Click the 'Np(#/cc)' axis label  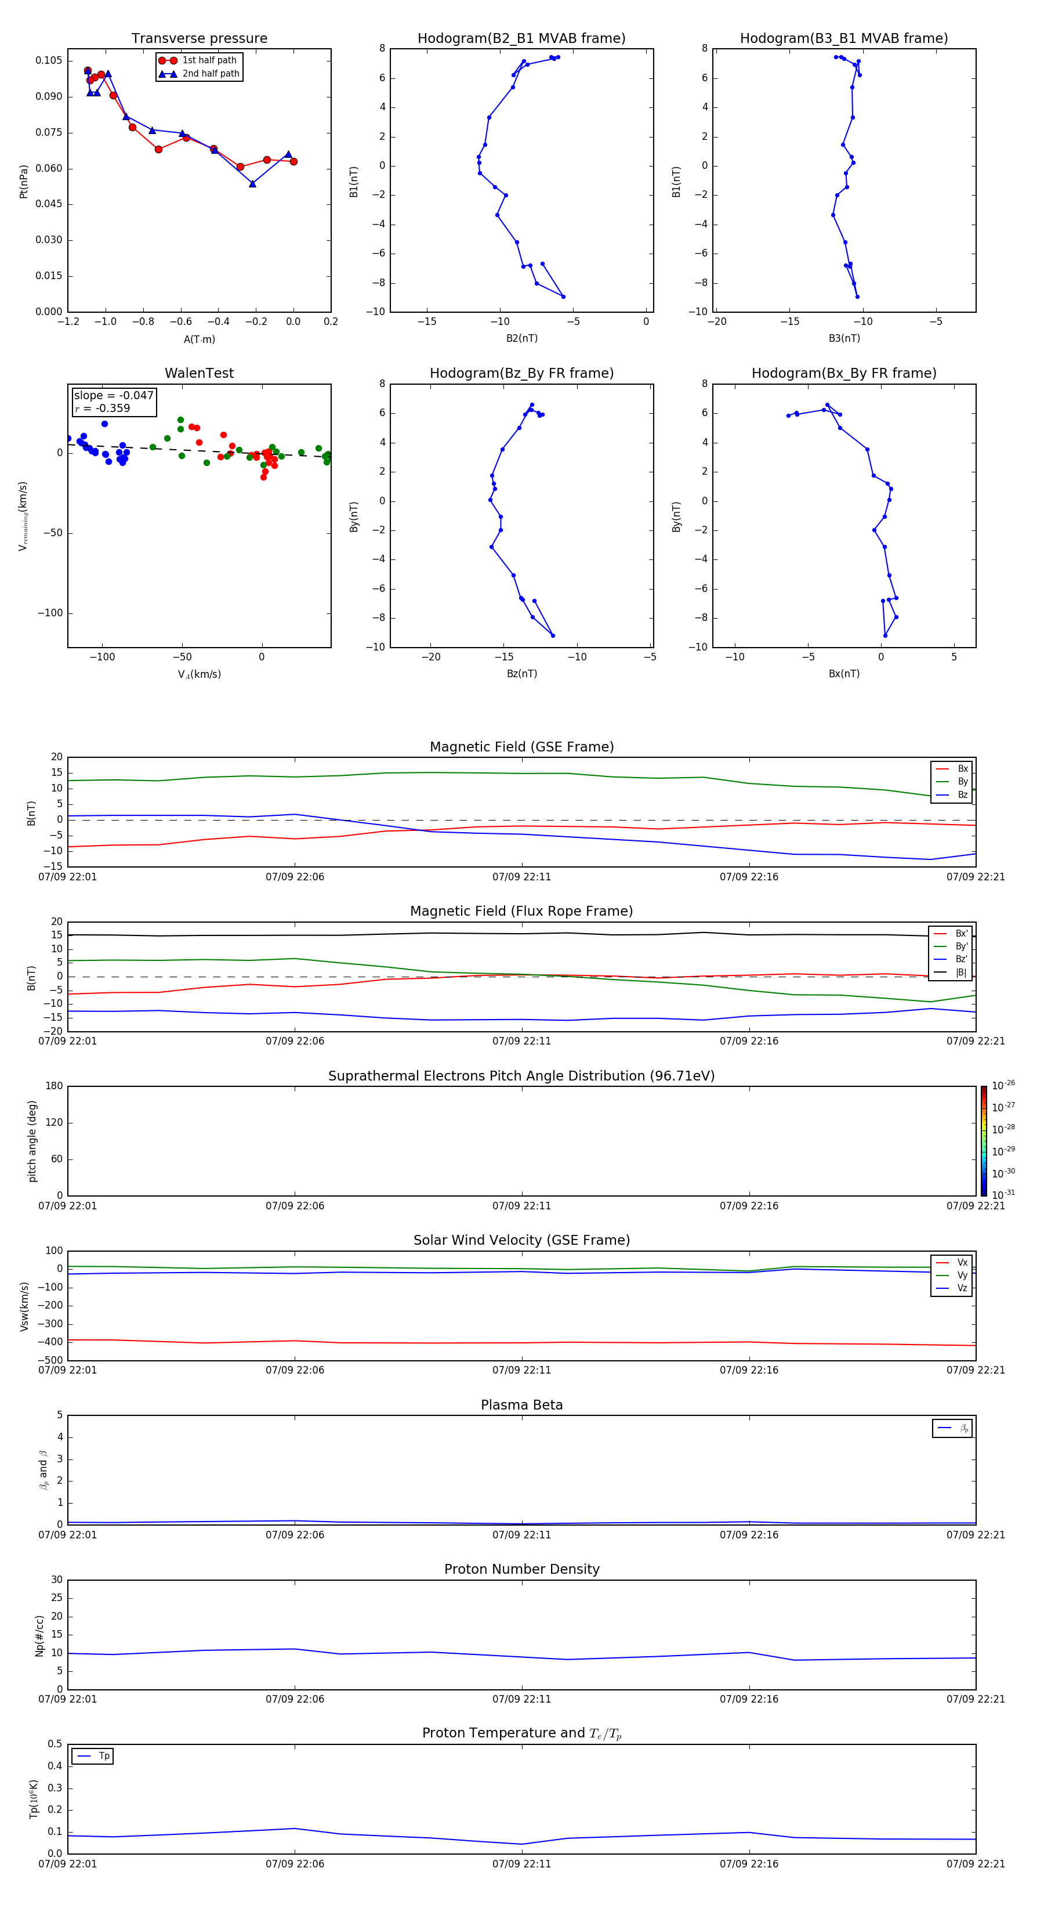[39, 1635]
